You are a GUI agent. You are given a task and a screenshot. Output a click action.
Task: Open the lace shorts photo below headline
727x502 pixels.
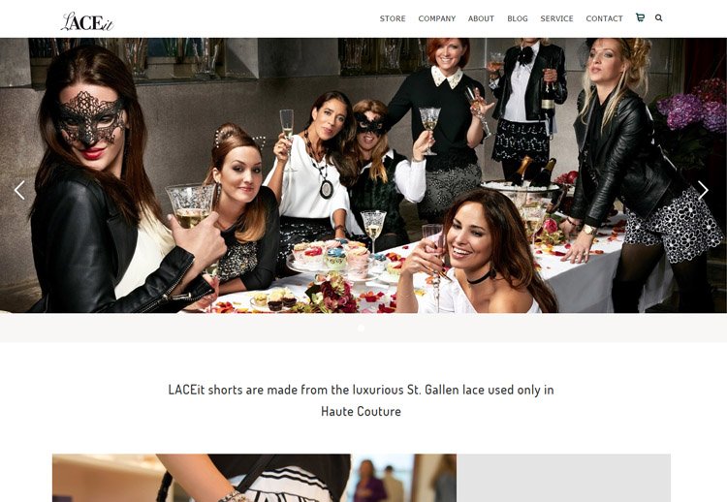(254, 478)
